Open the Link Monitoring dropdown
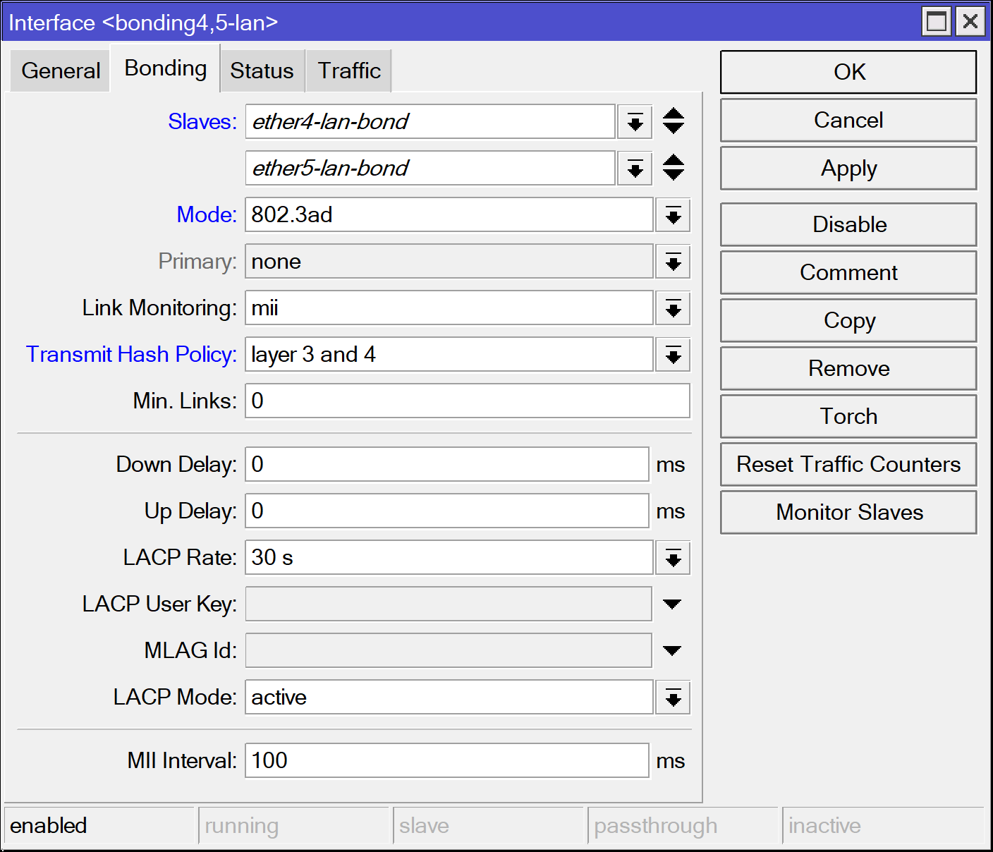 [673, 308]
